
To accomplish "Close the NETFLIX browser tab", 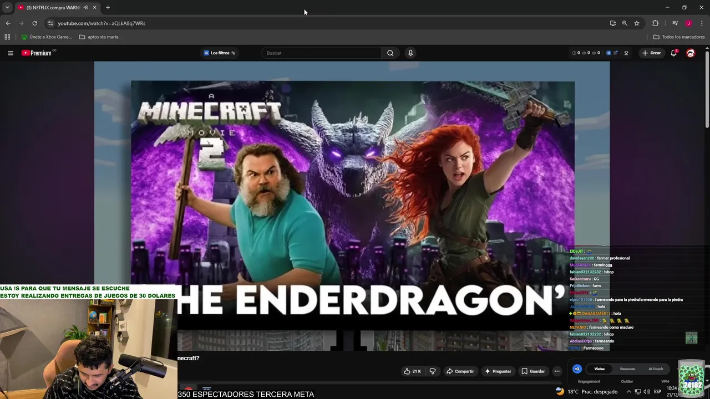I will [94, 8].
